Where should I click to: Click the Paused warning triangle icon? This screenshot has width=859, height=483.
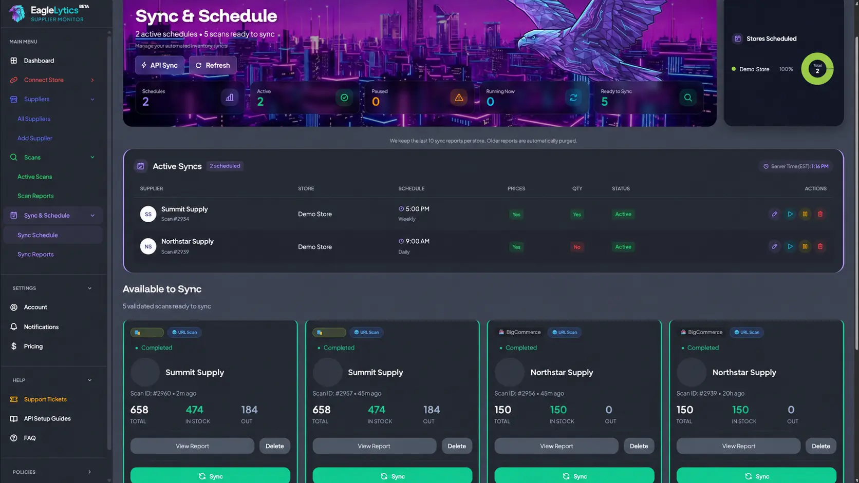tap(459, 98)
